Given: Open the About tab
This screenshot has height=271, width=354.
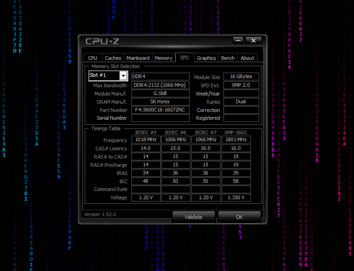Looking at the screenshot, I should (x=247, y=58).
